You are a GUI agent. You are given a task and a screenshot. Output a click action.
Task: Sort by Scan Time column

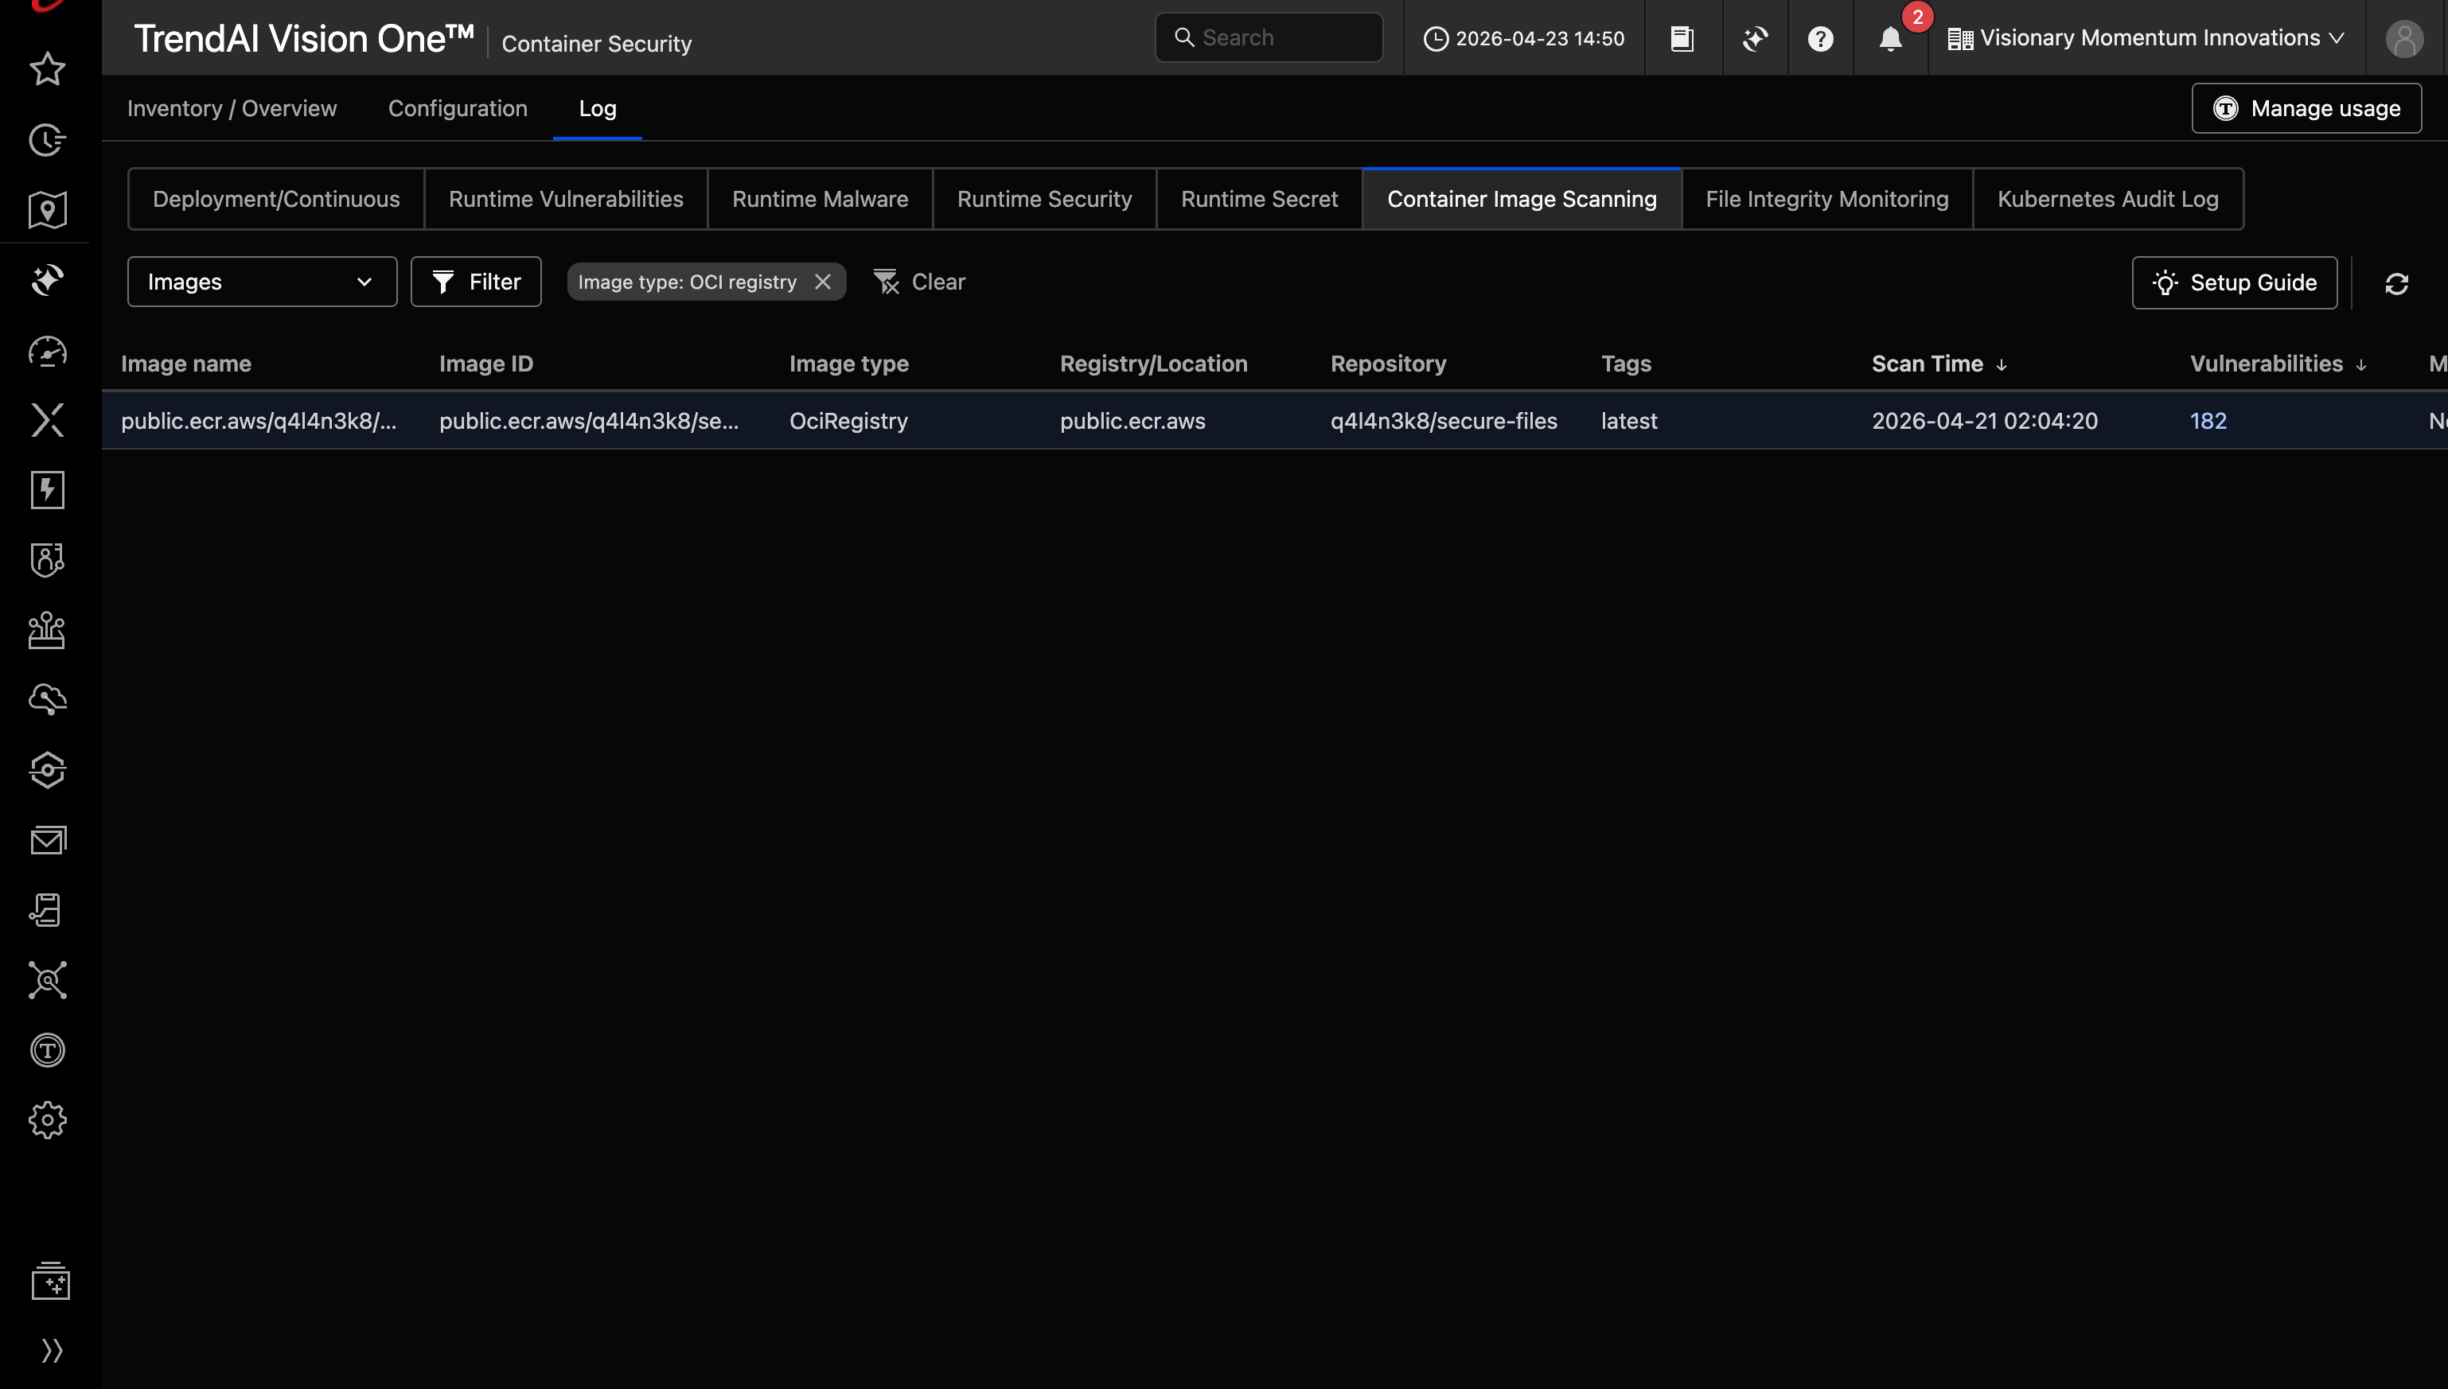click(x=1939, y=364)
